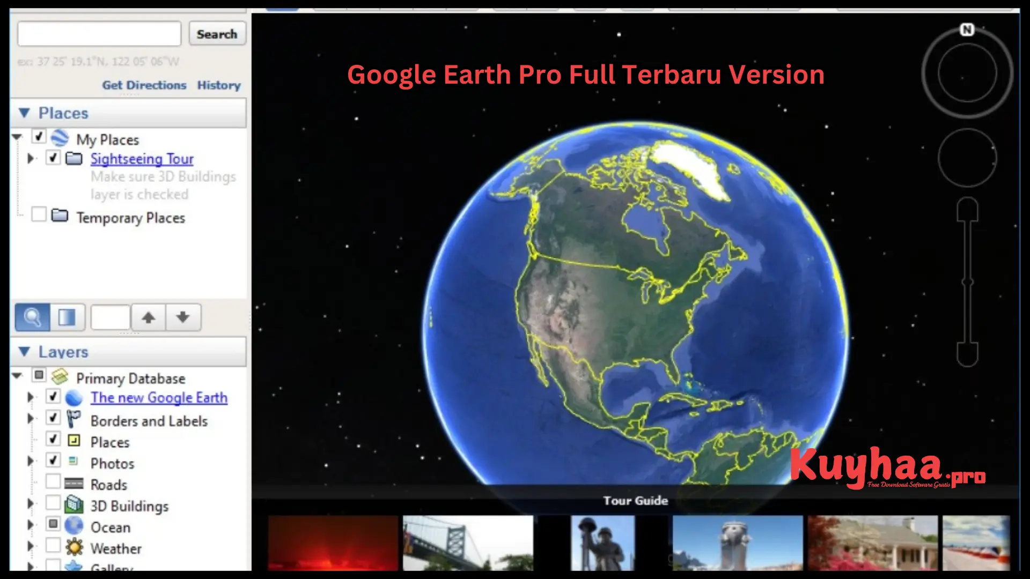Click the Temporary Places folder icon

tap(60, 216)
